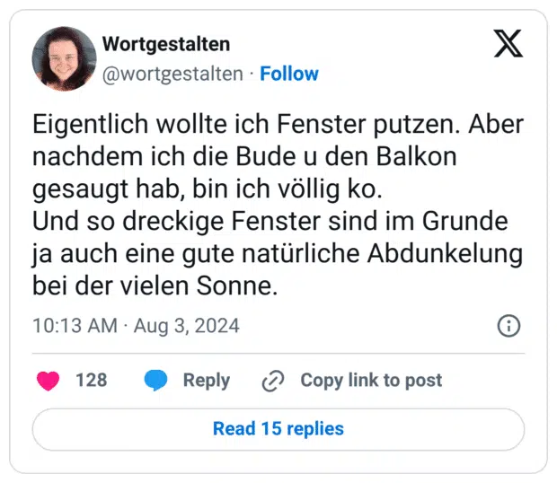Click the tweet line starting with Und so dreckige
The image size is (557, 483).
pos(270,222)
